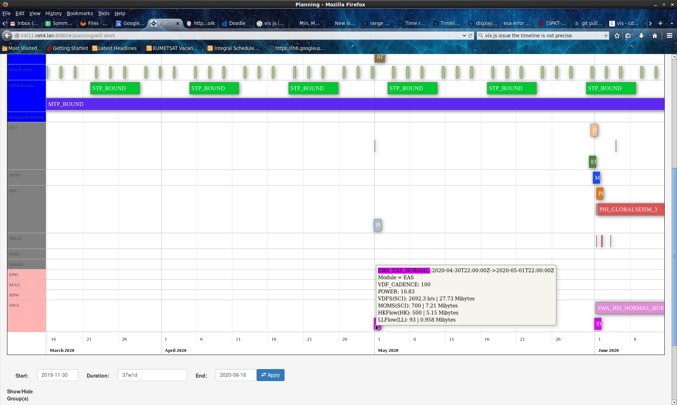The image size is (677, 405).
Task: Click the Duration input field
Action: pyautogui.click(x=152, y=375)
